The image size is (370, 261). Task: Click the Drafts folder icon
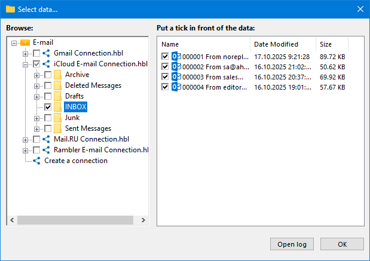tap(57, 96)
